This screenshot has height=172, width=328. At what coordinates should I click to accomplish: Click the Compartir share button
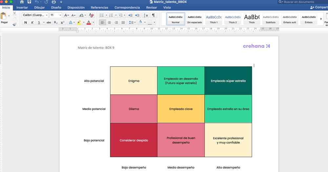point(319,7)
